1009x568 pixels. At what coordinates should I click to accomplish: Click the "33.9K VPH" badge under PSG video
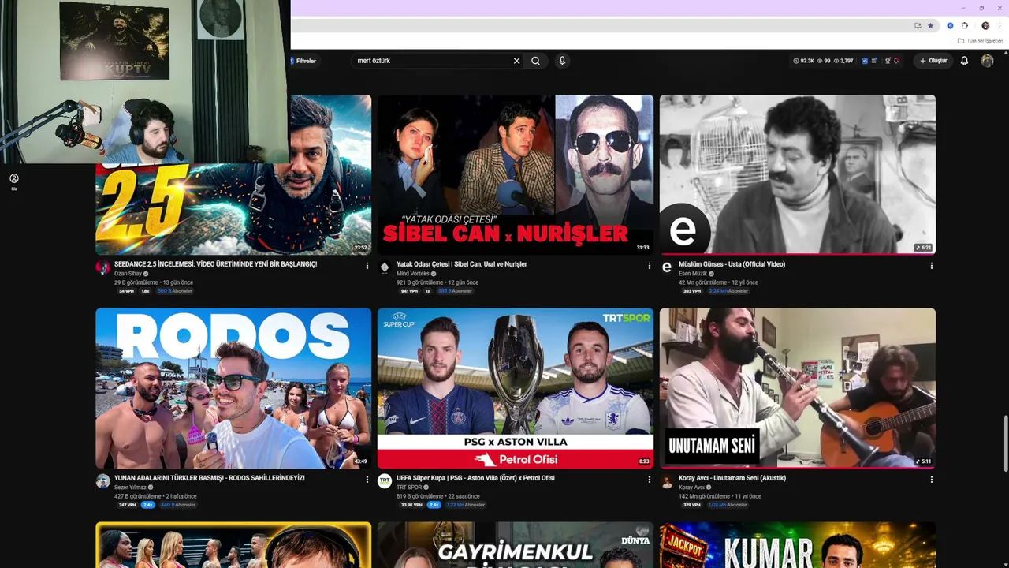(x=411, y=505)
